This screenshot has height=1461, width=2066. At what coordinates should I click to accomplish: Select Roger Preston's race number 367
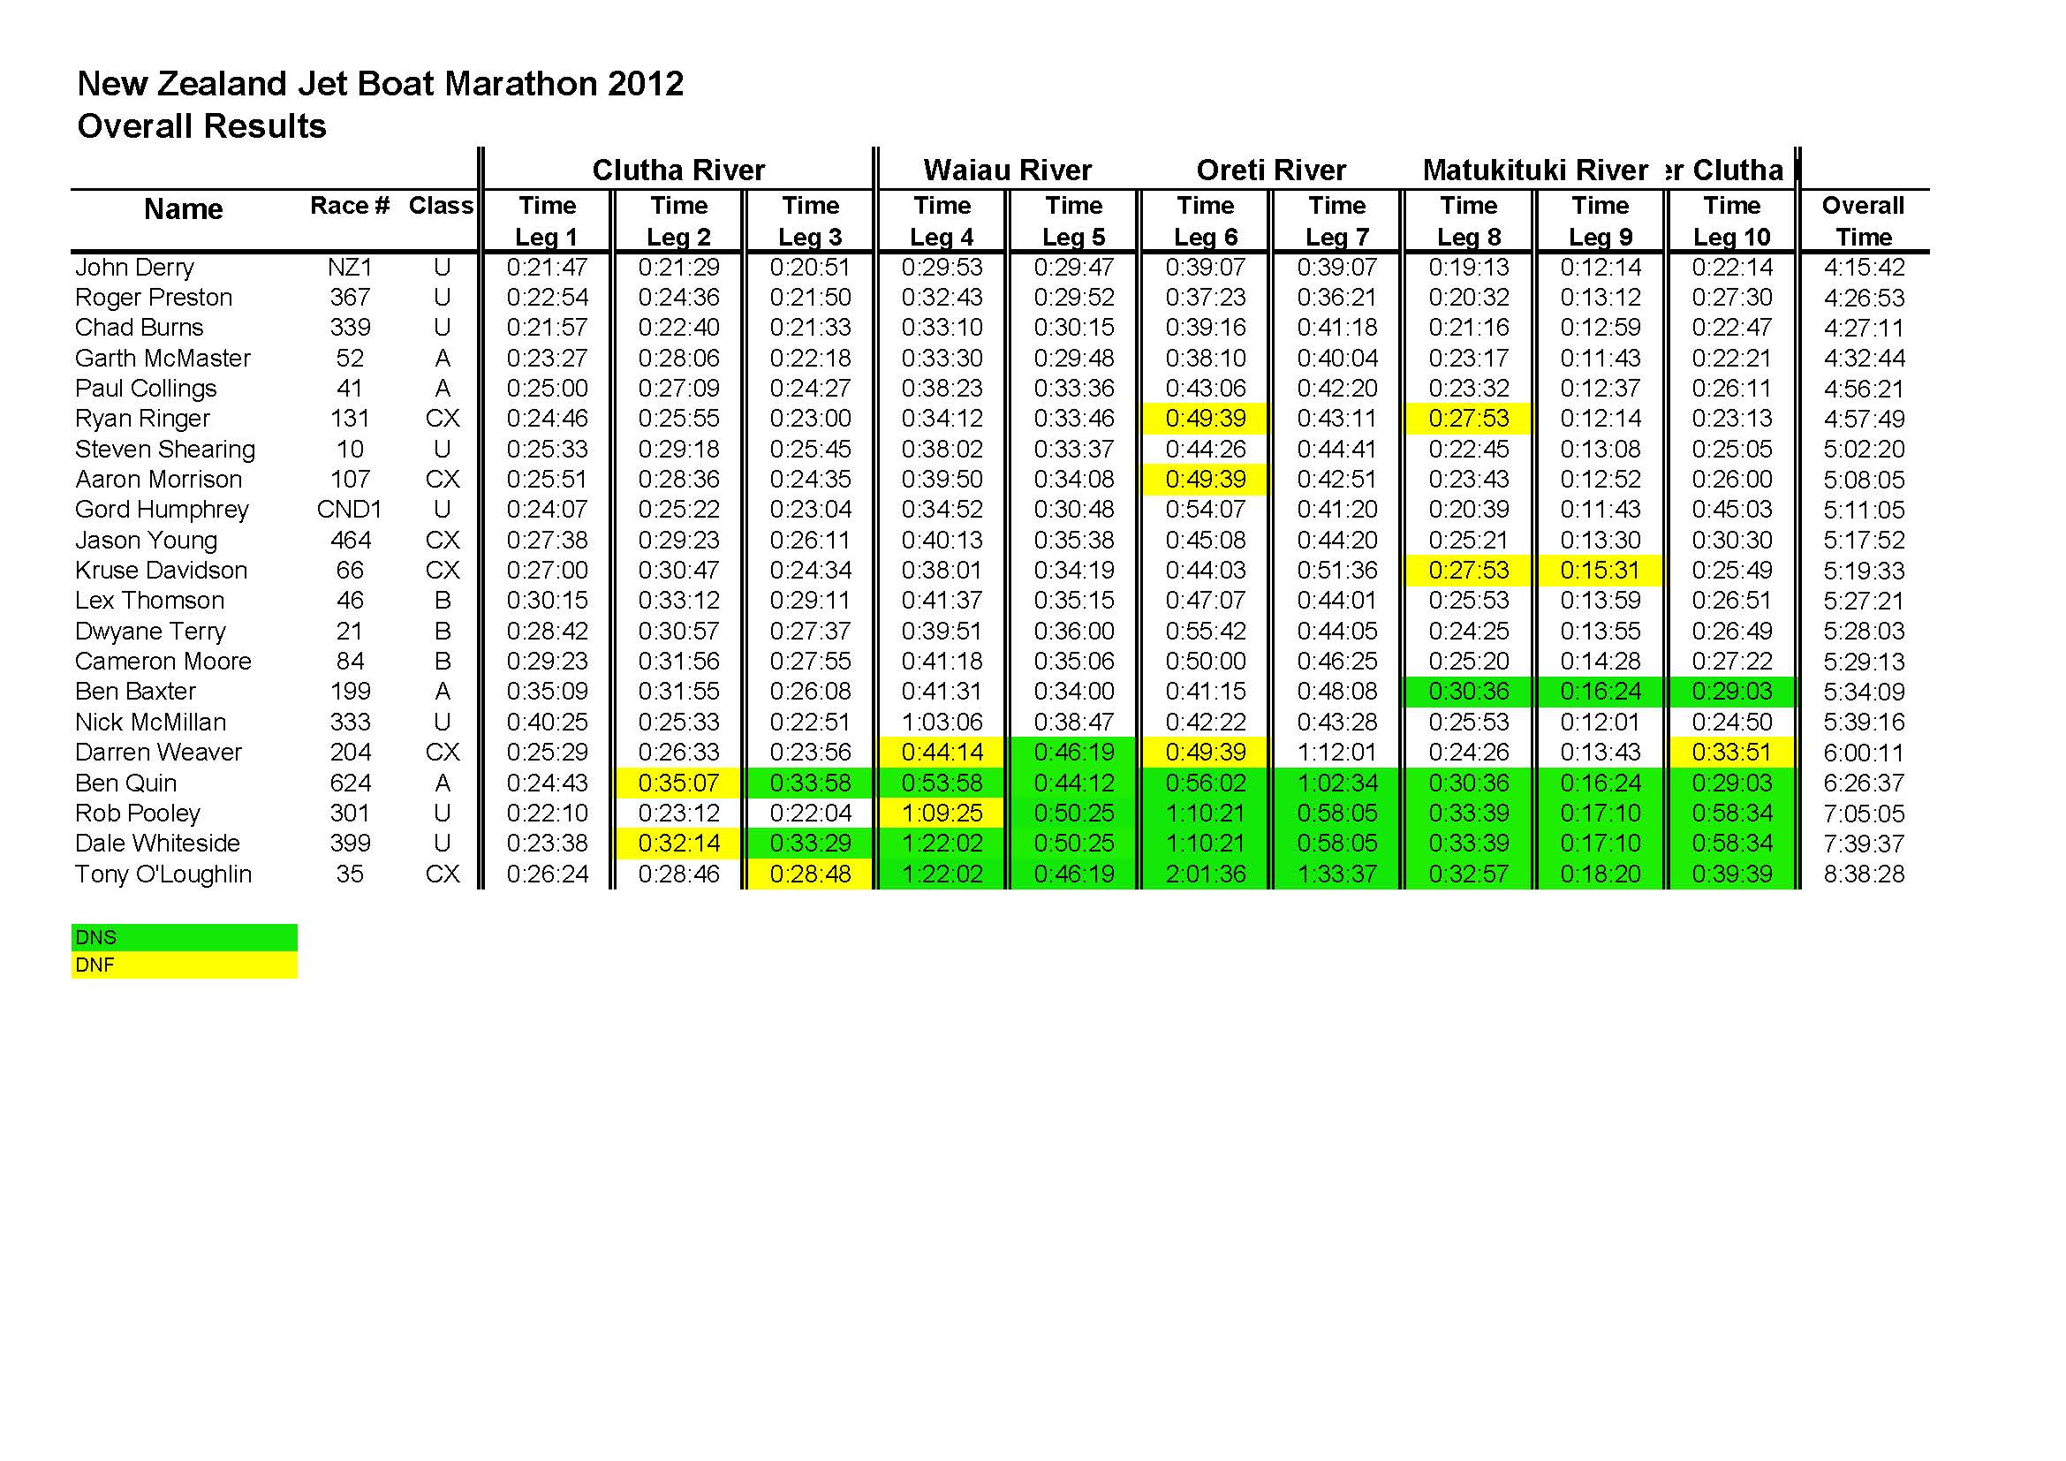pos(349,298)
